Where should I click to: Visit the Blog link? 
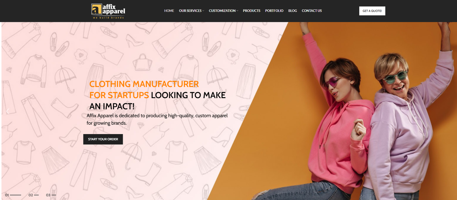(292, 11)
